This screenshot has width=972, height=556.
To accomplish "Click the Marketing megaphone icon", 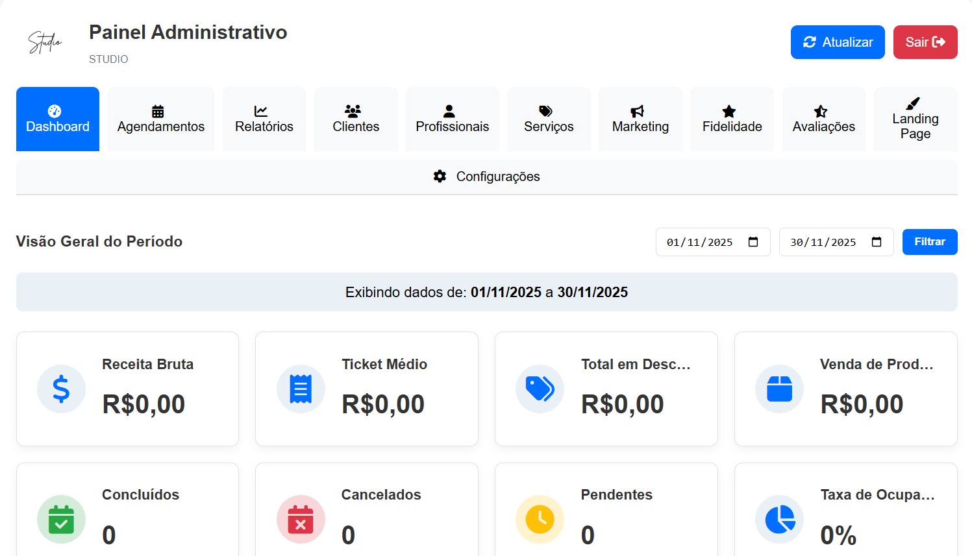I will [x=638, y=110].
